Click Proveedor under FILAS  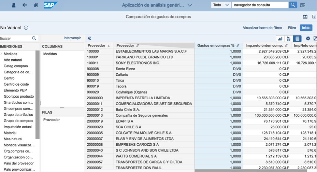[52, 120]
